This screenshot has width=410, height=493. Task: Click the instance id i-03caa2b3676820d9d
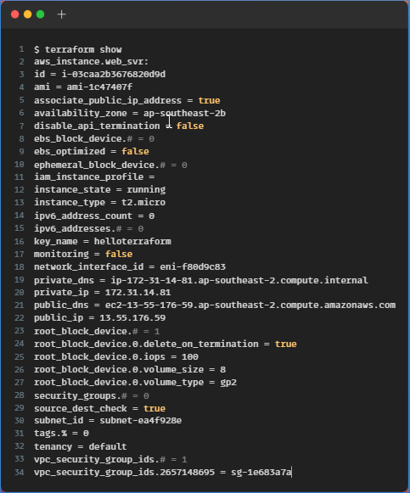tap(113, 74)
